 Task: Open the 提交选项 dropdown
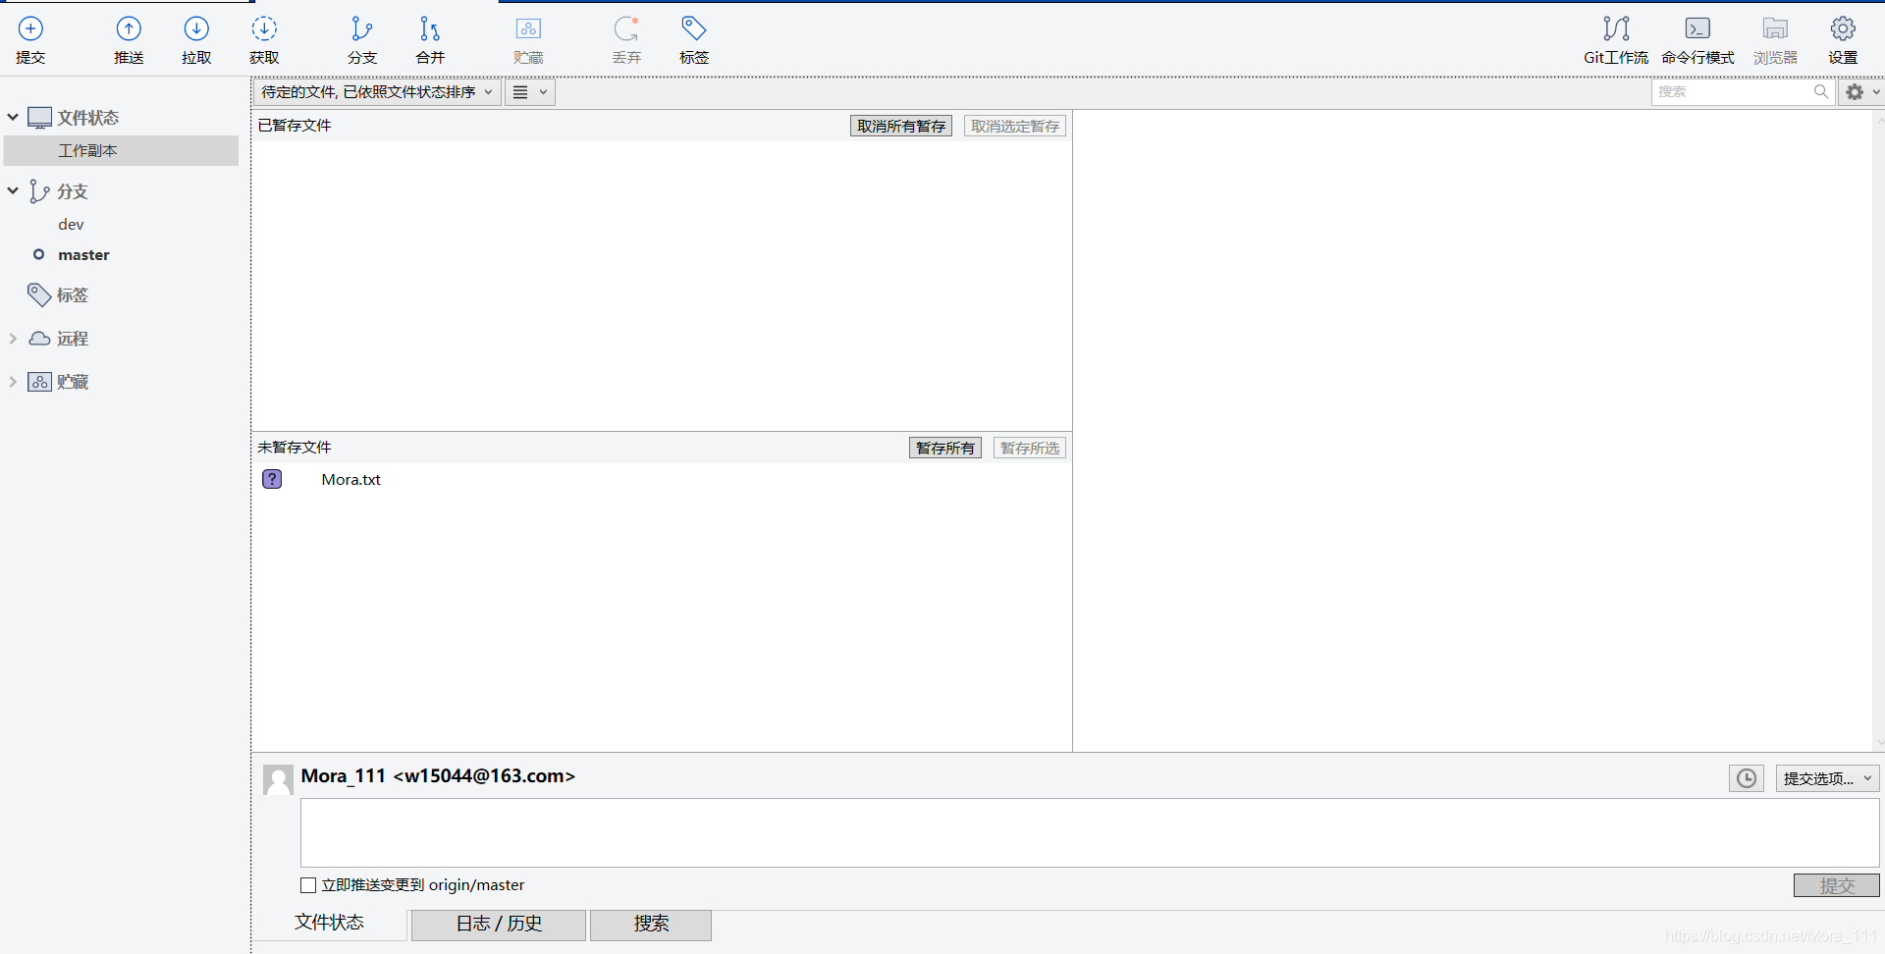point(1827,778)
